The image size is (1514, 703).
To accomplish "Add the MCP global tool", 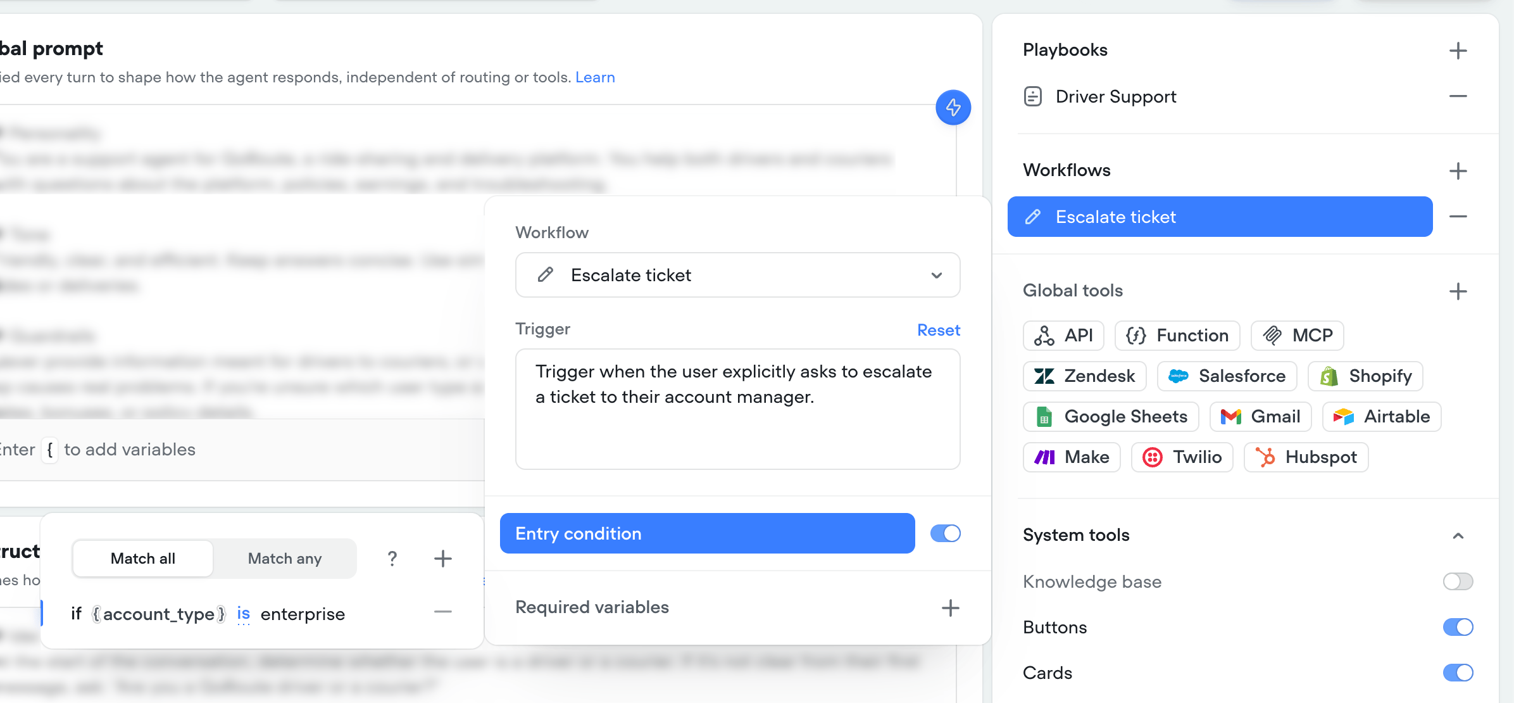I will 1298,336.
